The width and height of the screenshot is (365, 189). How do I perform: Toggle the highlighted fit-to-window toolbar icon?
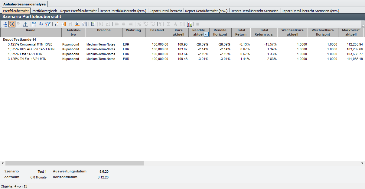click(x=12, y=24)
